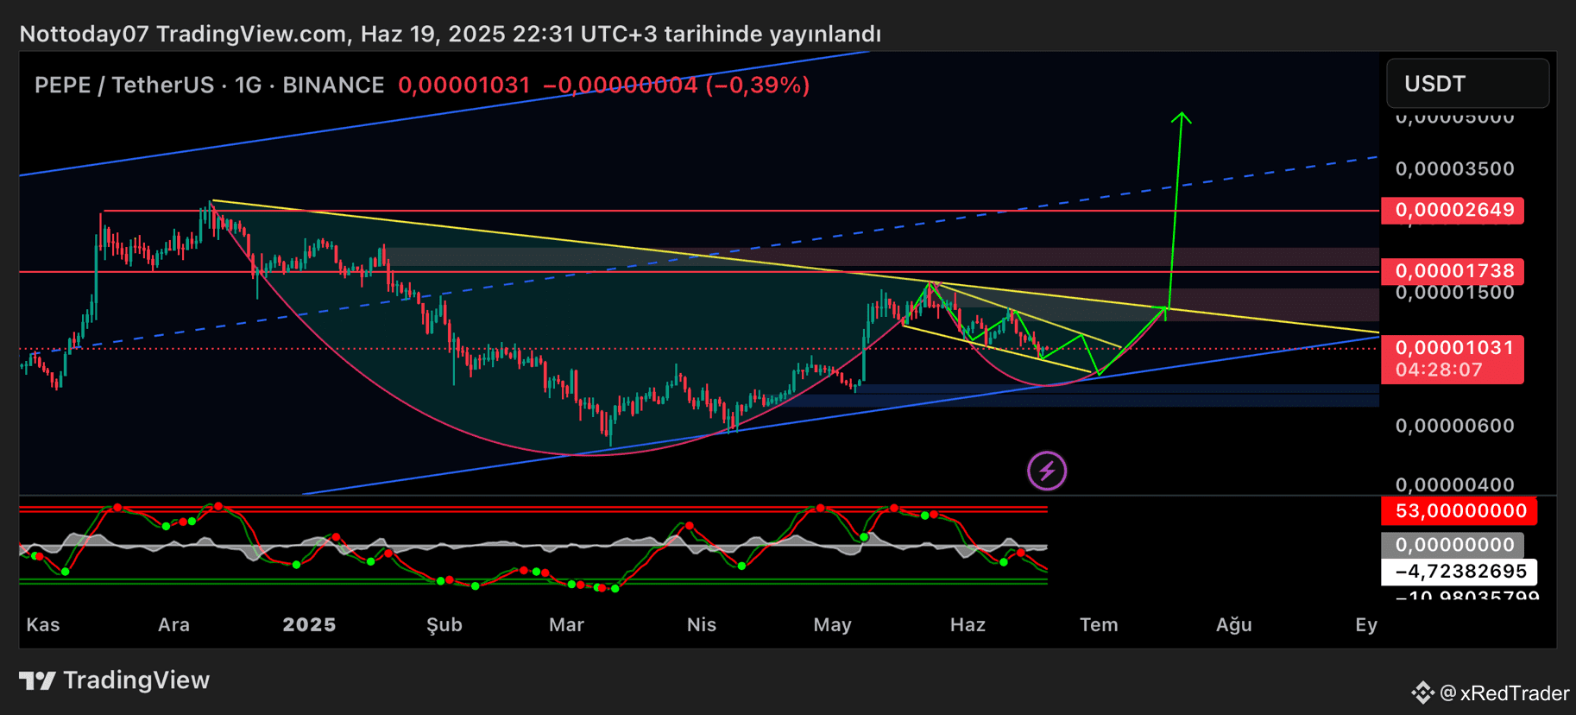The height and width of the screenshot is (715, 1576).
Task: Click the 0,00003500 price axis value
Action: (x=1455, y=168)
